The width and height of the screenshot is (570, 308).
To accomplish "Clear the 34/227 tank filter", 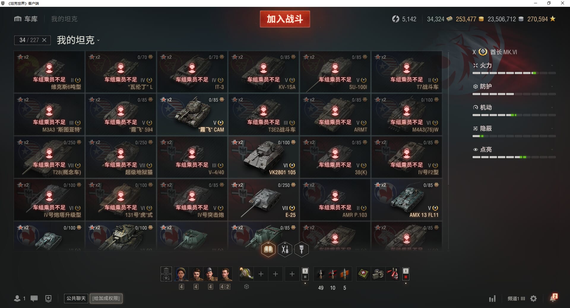I will pos(44,40).
